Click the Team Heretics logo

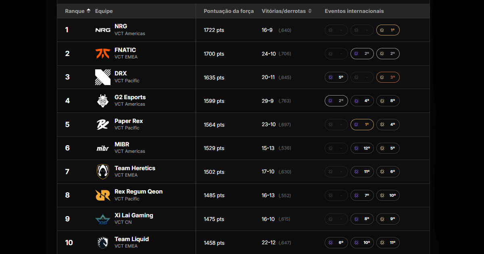tap(103, 172)
